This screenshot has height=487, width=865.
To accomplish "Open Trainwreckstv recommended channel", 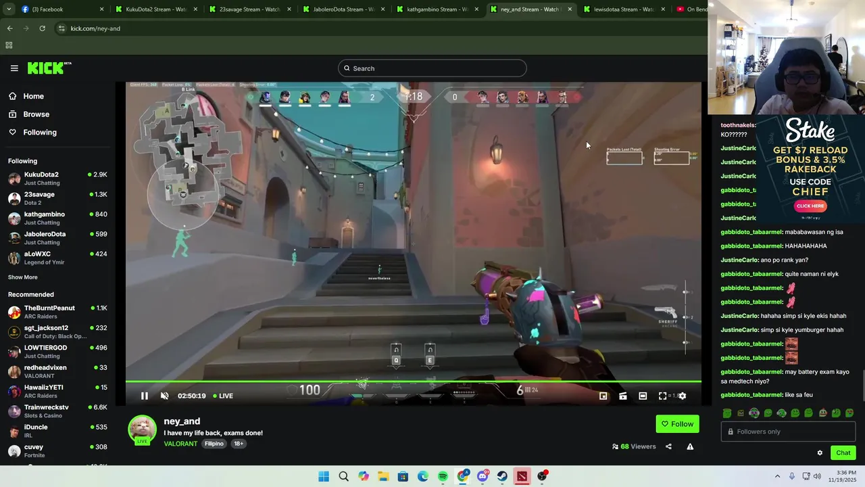I will [x=57, y=411].
